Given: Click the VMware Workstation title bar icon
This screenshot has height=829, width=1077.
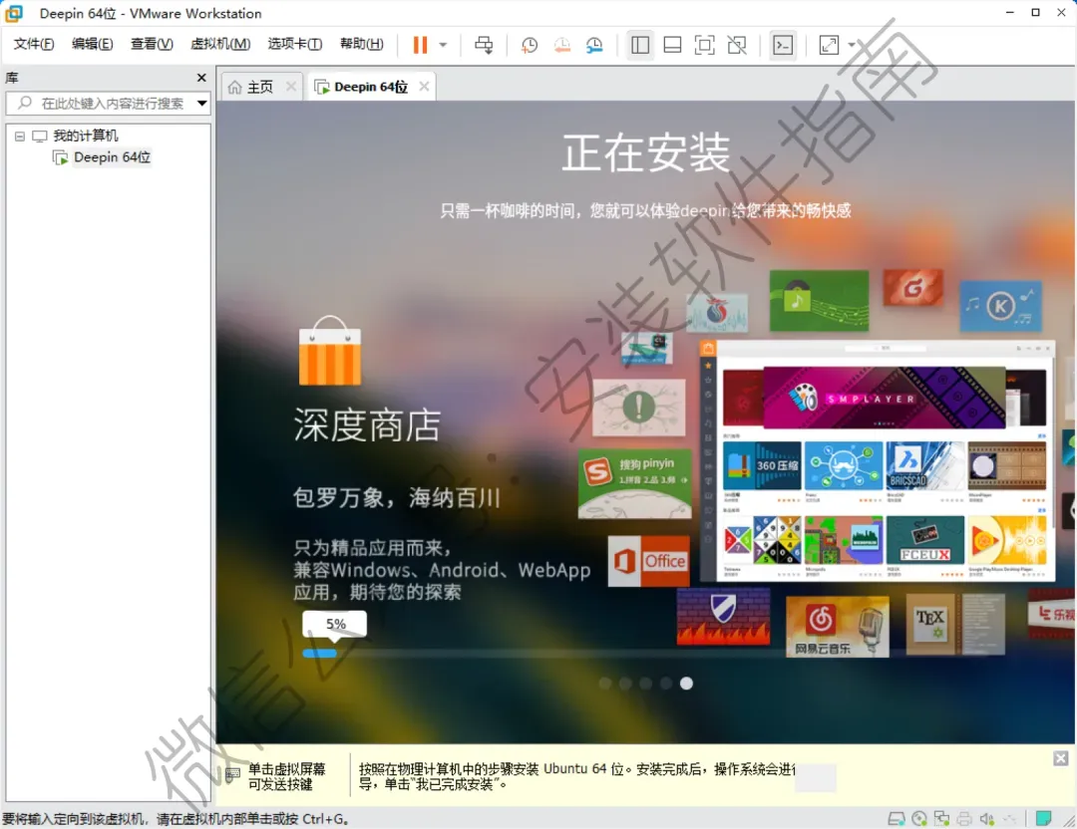Looking at the screenshot, I should [x=14, y=13].
